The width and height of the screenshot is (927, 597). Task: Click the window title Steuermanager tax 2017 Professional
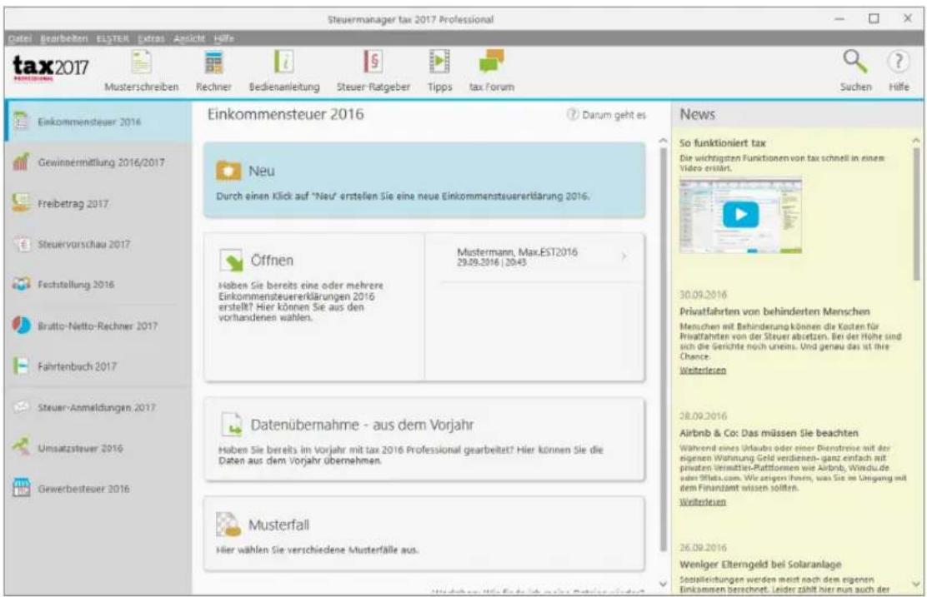[x=410, y=19]
